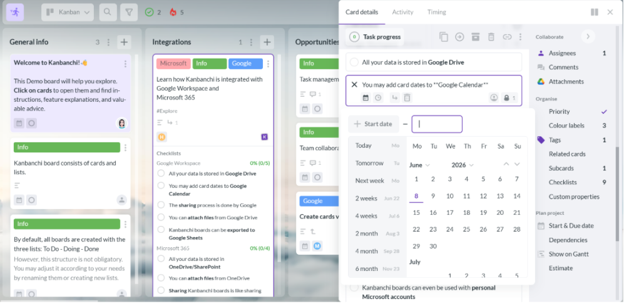Open Welcome to Kanbanchi card three-dot menu

tap(125, 64)
